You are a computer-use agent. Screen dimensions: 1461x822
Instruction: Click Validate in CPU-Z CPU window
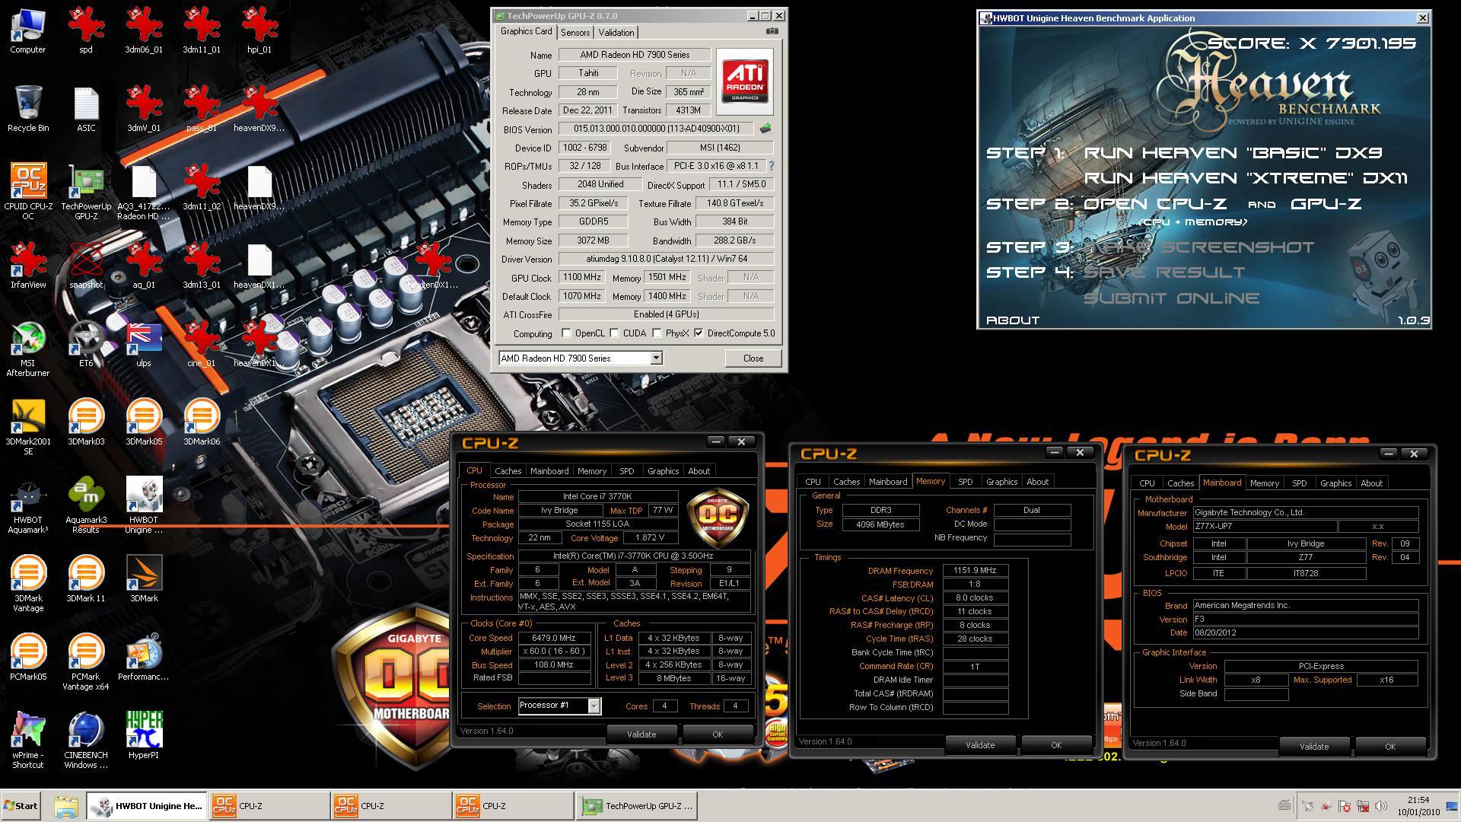tap(641, 734)
